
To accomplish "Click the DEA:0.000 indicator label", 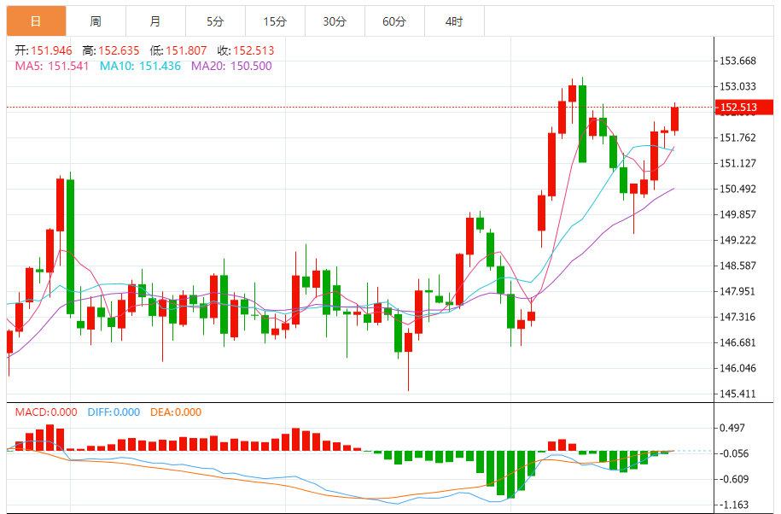I will (176, 412).
